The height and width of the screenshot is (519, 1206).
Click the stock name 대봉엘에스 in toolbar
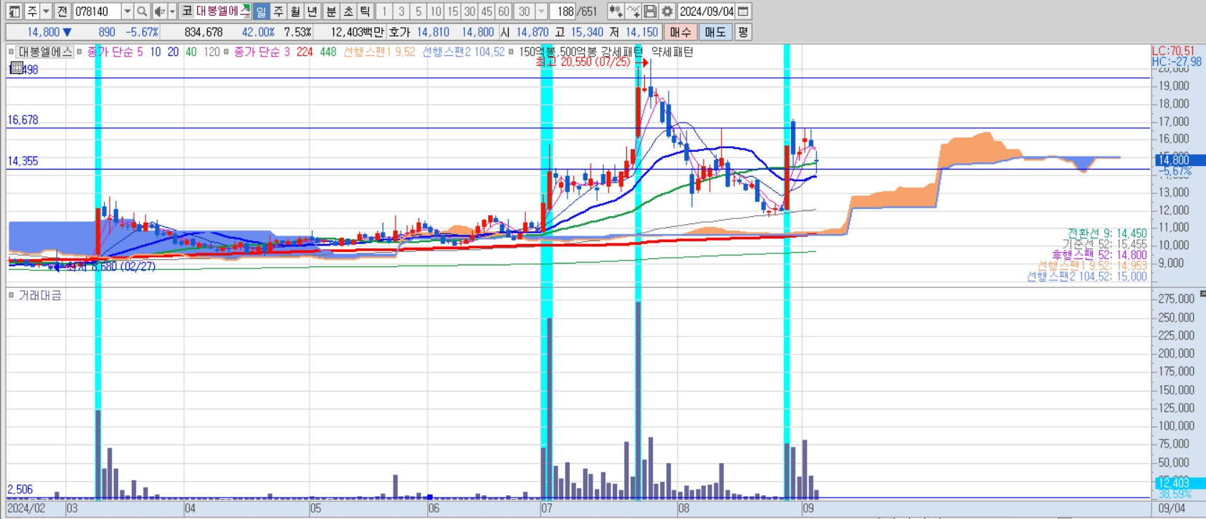(x=222, y=11)
